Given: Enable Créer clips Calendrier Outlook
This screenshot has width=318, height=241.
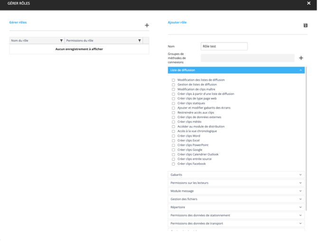Looking at the screenshot, I should pos(173,155).
